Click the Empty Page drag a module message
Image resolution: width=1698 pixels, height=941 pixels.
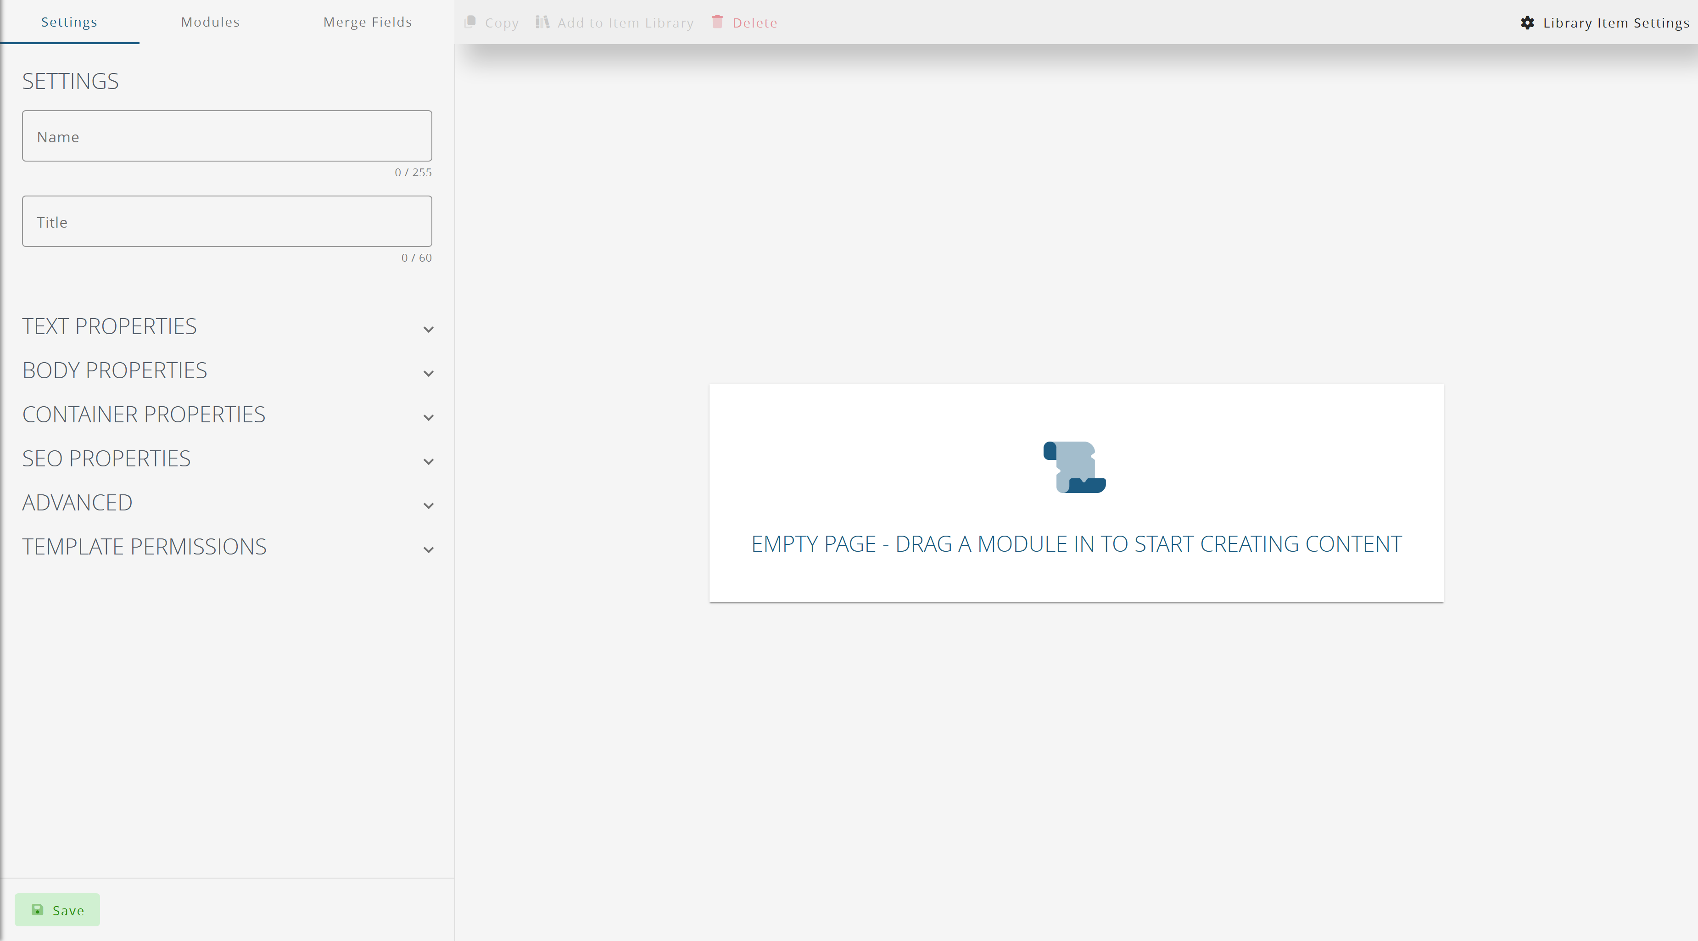tap(1077, 544)
